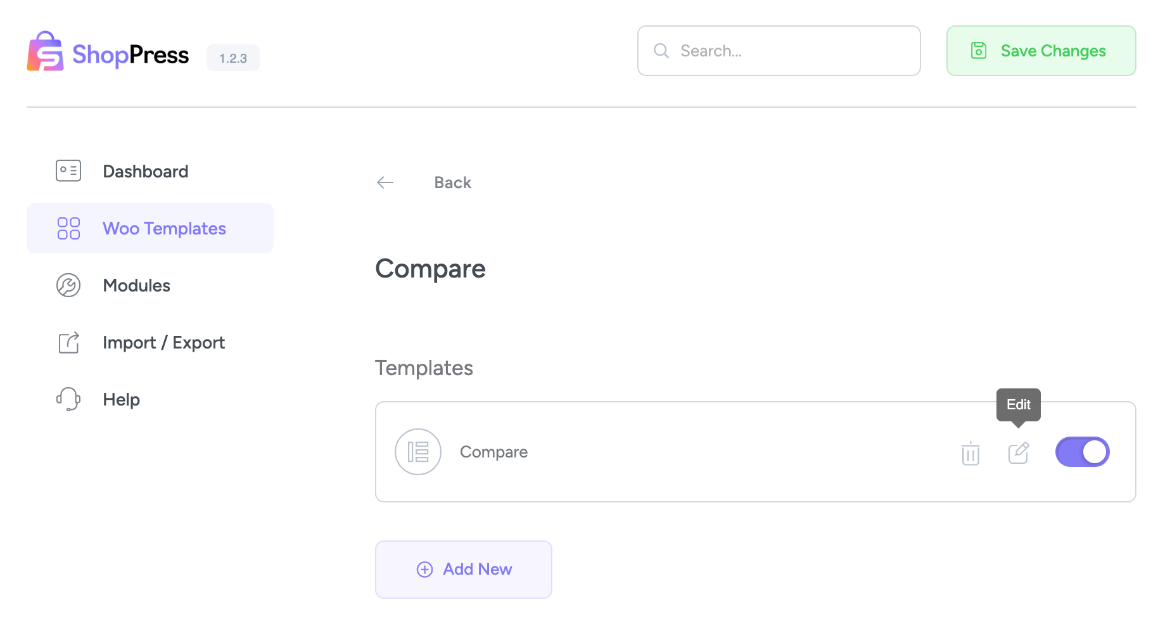
Task: Click the Back link
Action: (x=452, y=182)
